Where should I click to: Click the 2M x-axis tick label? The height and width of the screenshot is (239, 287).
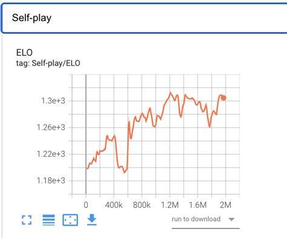coord(225,205)
